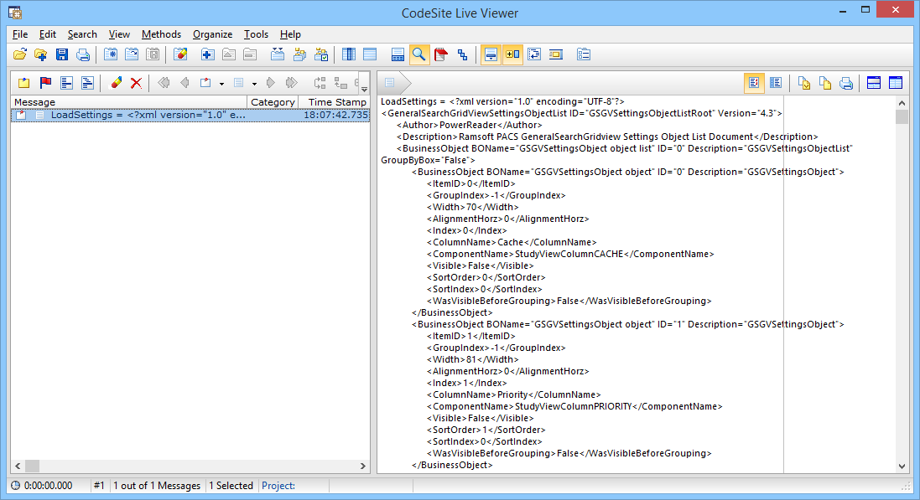Click the eraser icon in message toolbar
920x500 pixels.
(x=116, y=83)
